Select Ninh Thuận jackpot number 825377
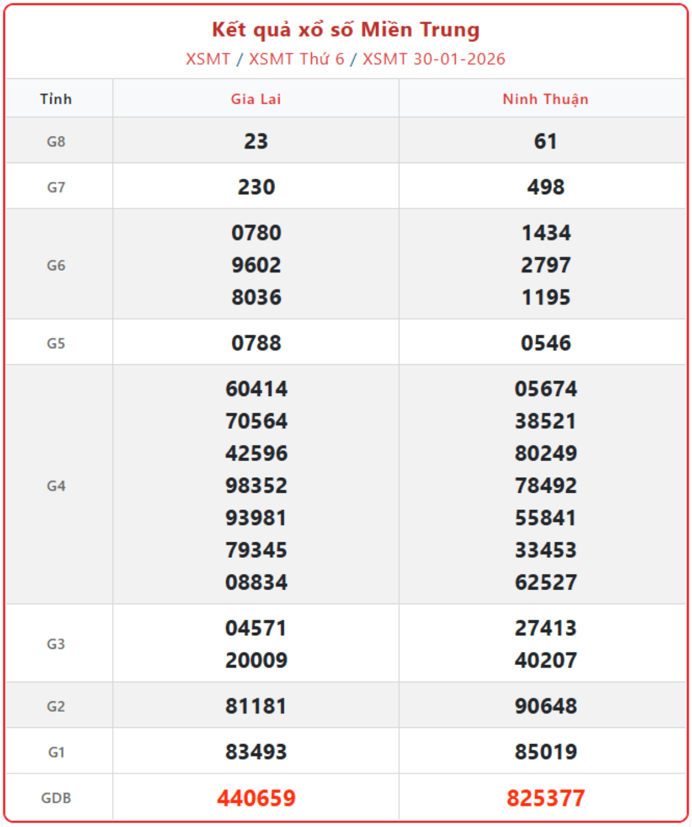Screen dimensions: 692x827 [x=546, y=798]
